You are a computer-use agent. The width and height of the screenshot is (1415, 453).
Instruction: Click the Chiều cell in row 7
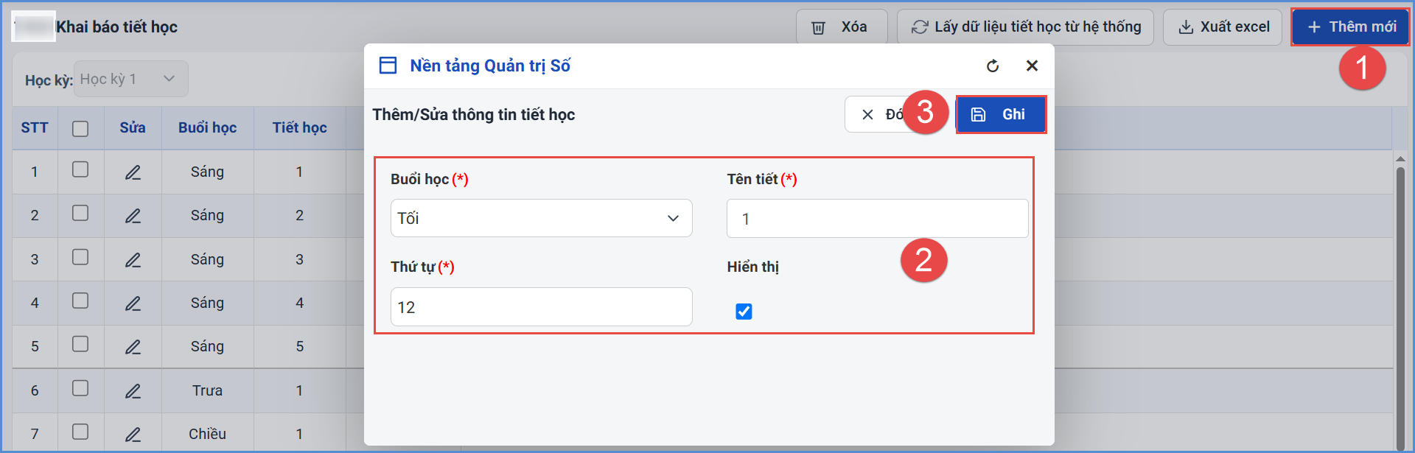point(207,434)
